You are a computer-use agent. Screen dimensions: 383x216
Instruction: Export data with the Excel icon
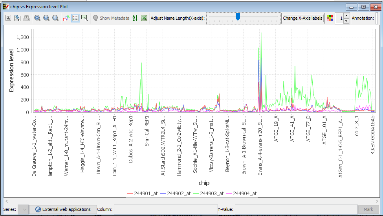(x=144, y=18)
